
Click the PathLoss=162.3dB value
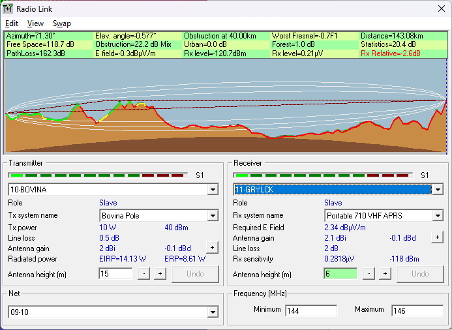[35, 53]
